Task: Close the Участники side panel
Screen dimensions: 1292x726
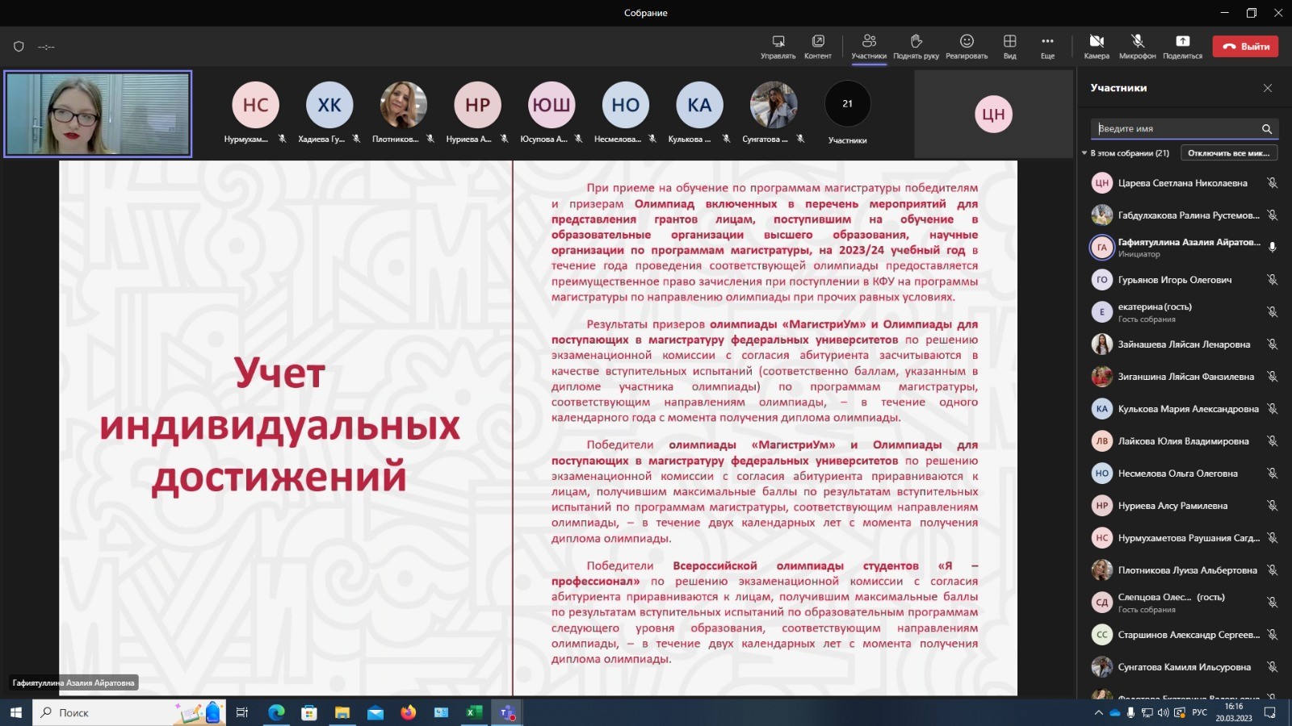Action: (1267, 88)
